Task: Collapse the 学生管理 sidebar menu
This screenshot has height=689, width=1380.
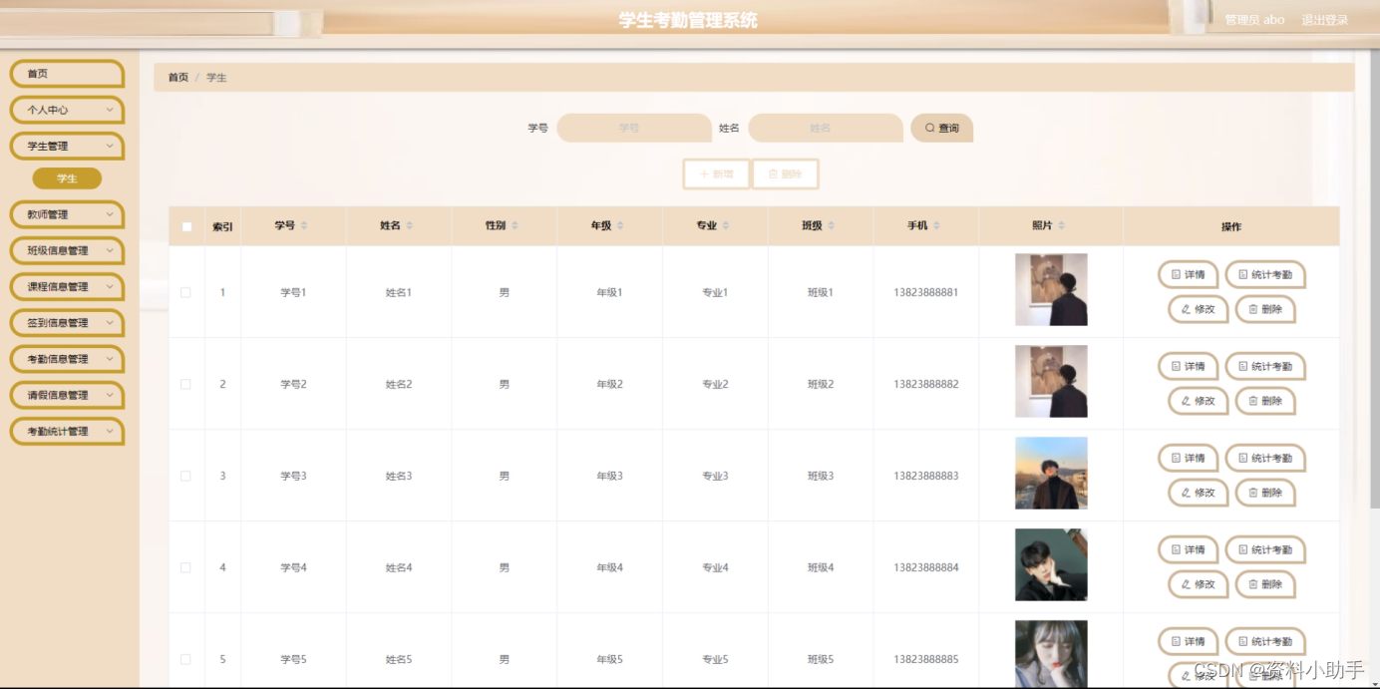Action: point(67,146)
